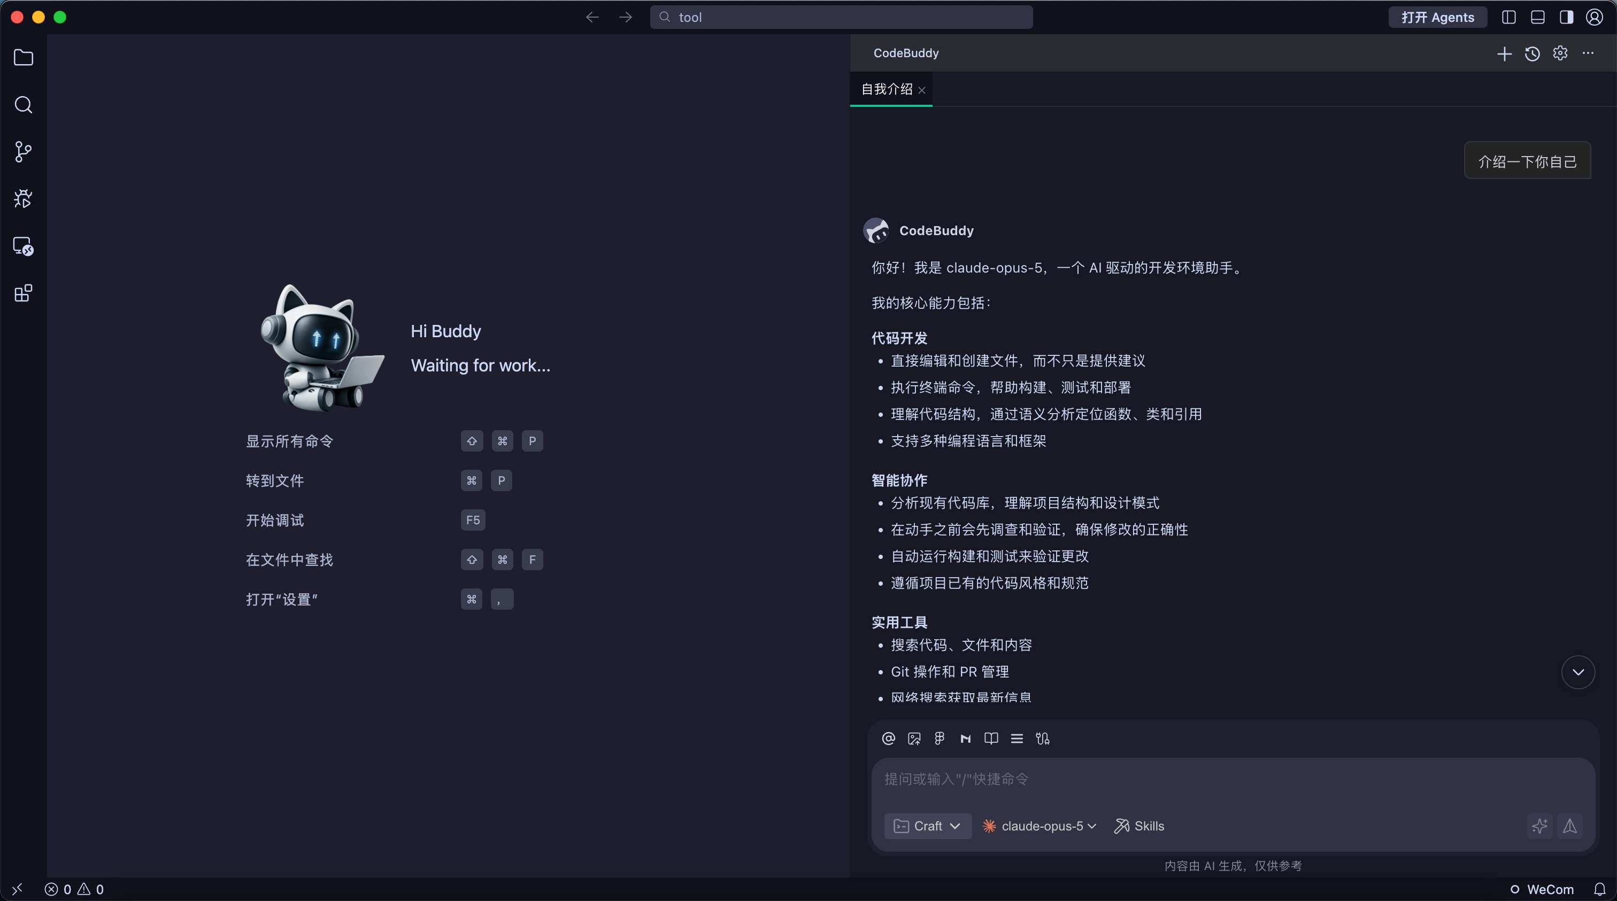Click WeCom status bar item

click(1543, 889)
